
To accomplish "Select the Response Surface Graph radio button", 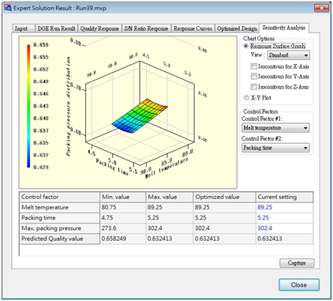I will coord(246,46).
